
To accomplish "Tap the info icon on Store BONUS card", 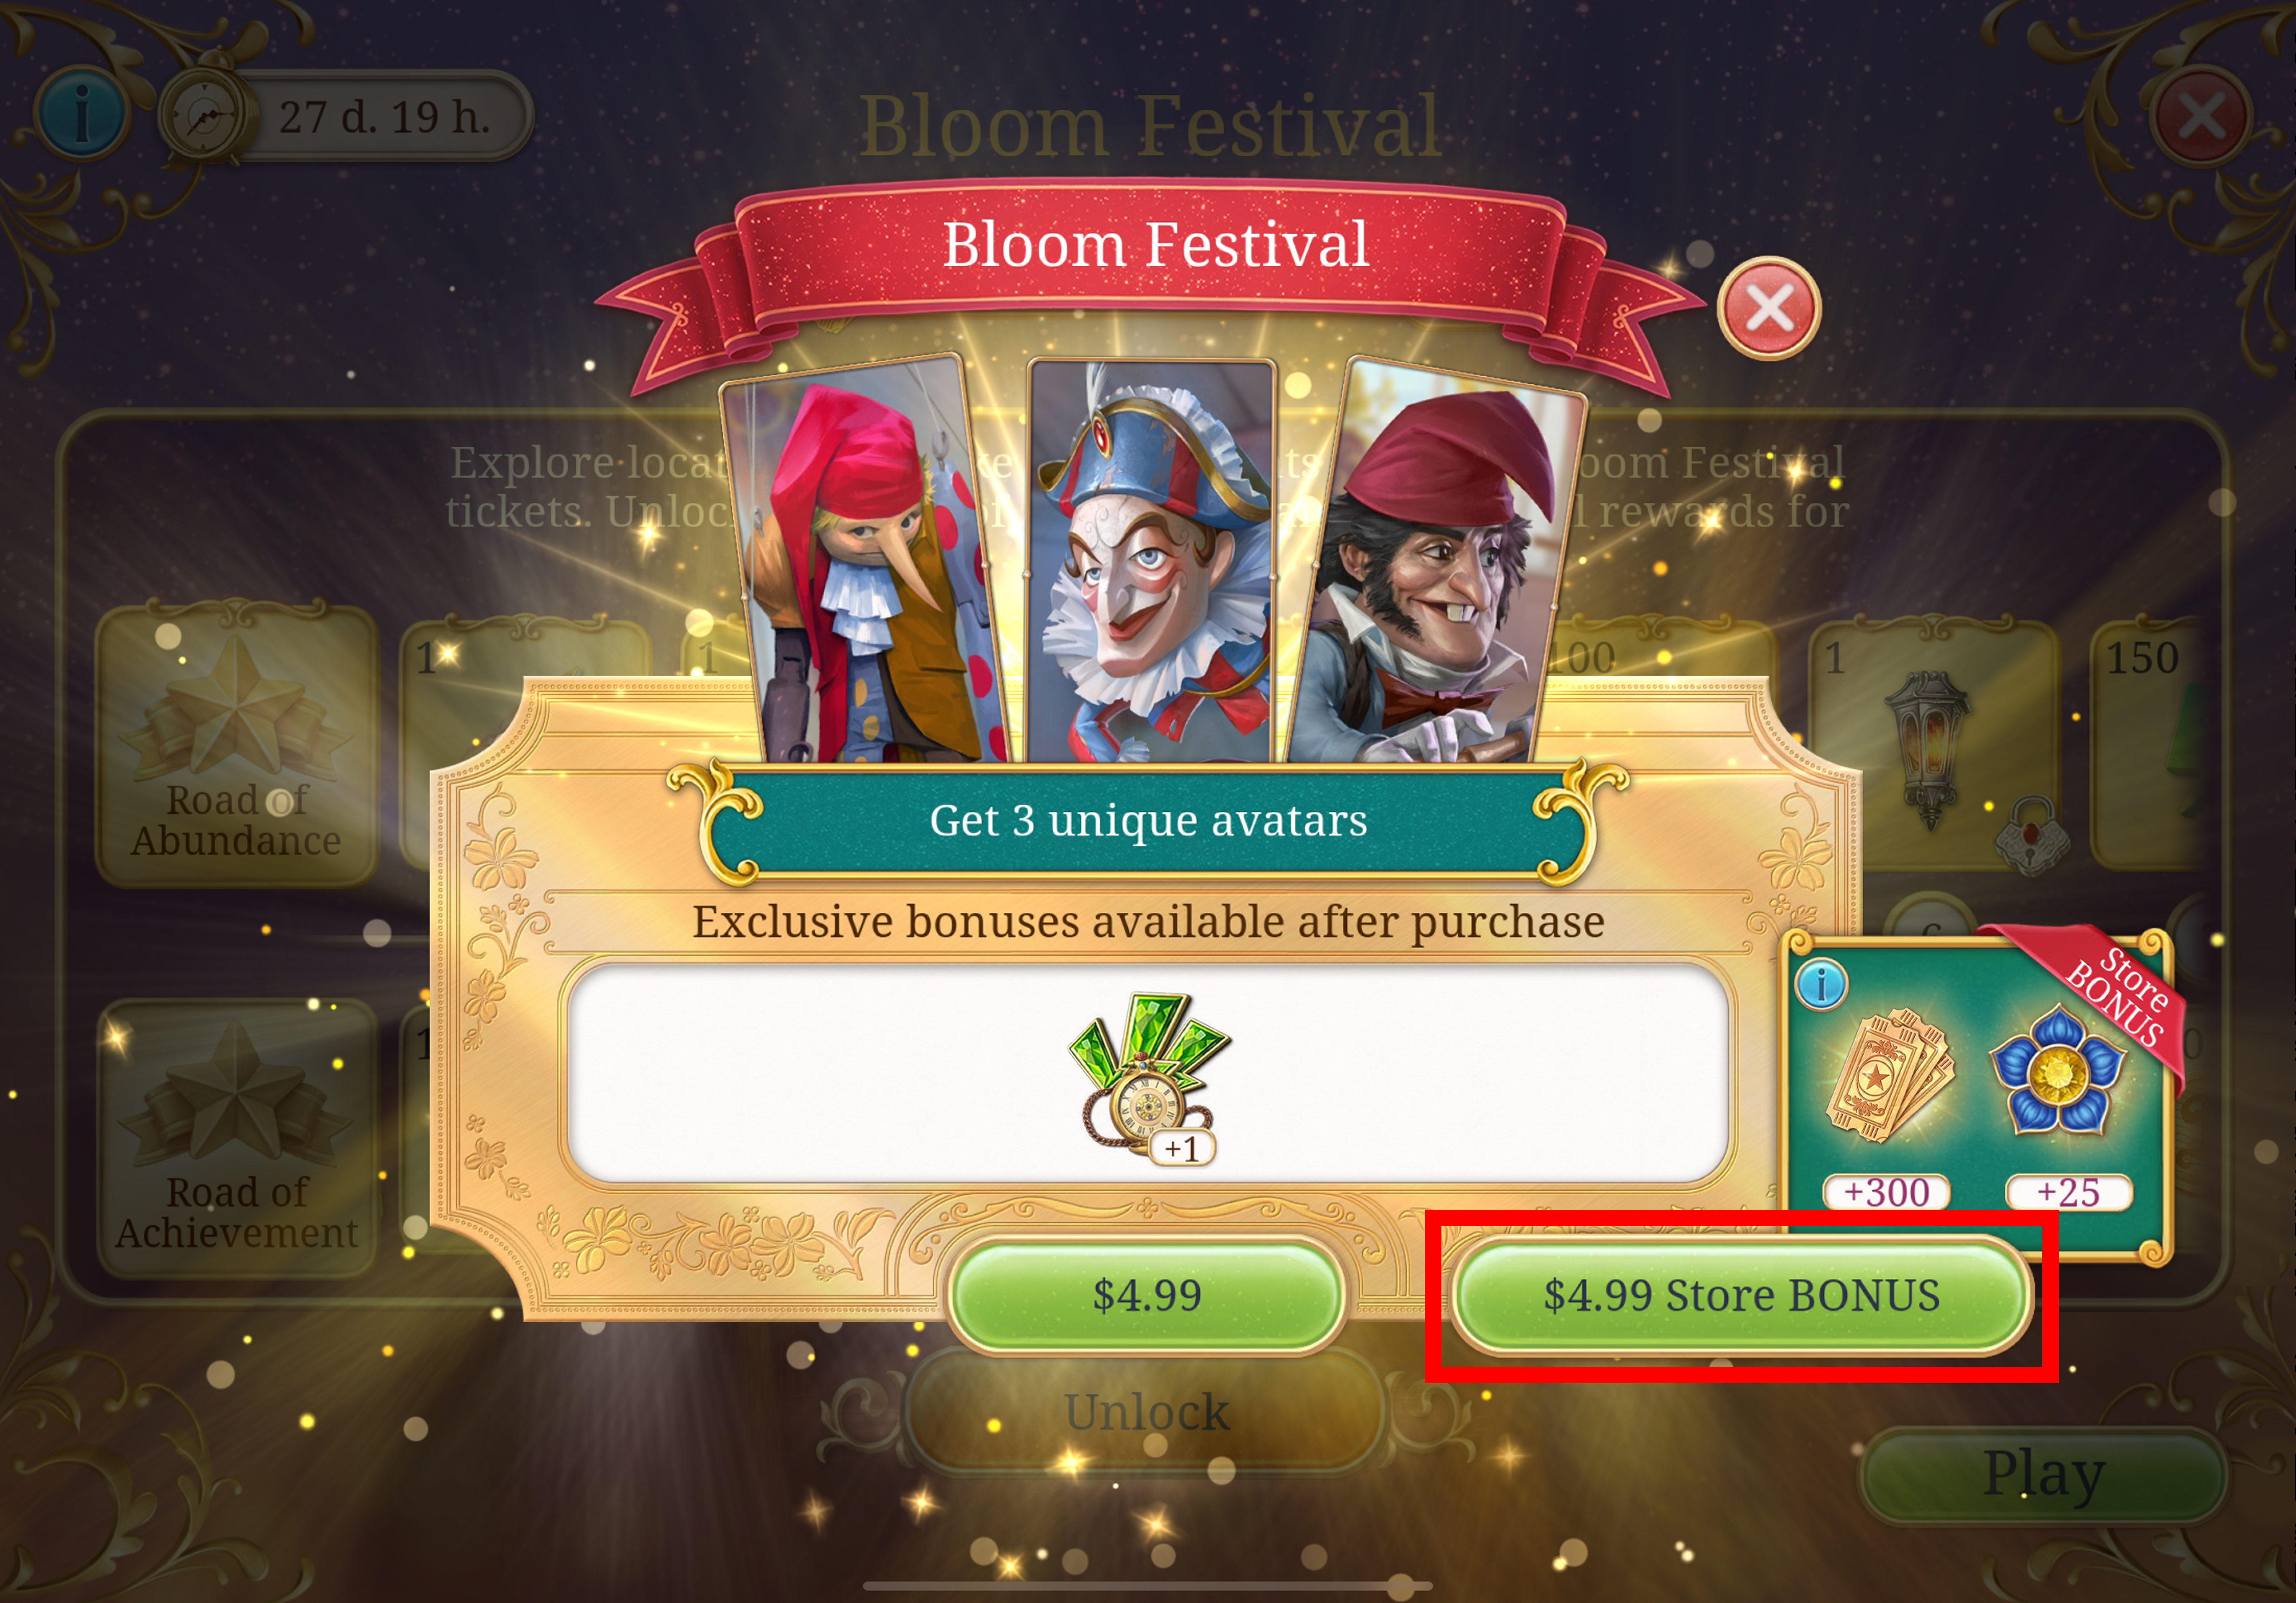I will tap(1822, 984).
